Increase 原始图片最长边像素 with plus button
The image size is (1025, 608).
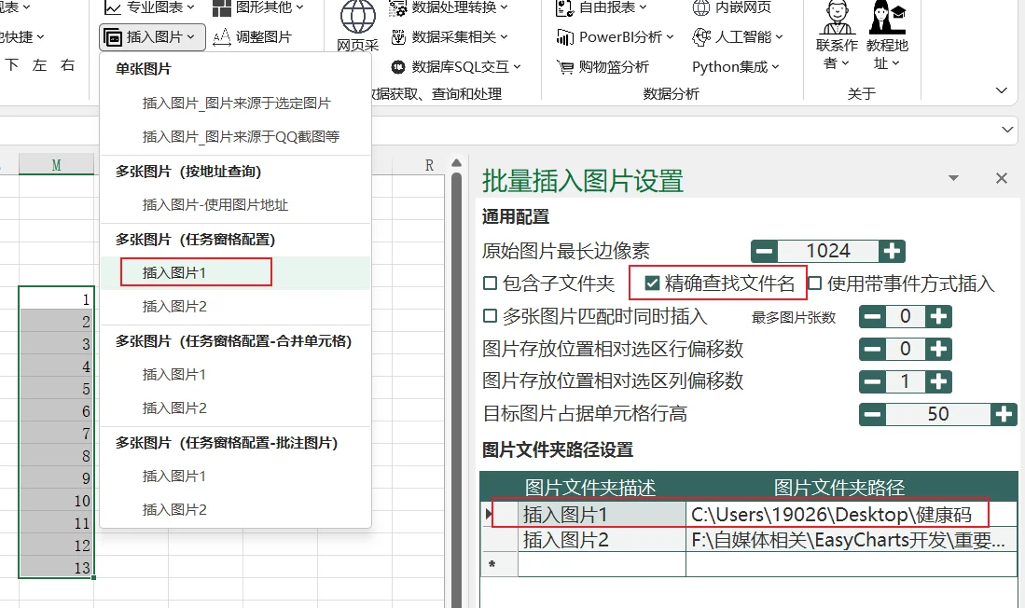tap(892, 251)
